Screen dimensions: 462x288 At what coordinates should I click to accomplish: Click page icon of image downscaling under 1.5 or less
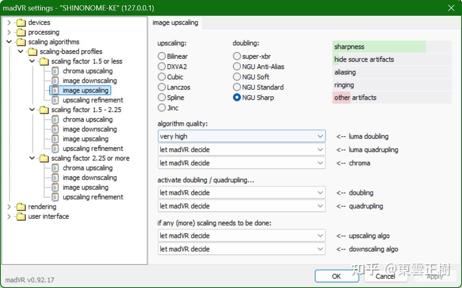click(55, 81)
